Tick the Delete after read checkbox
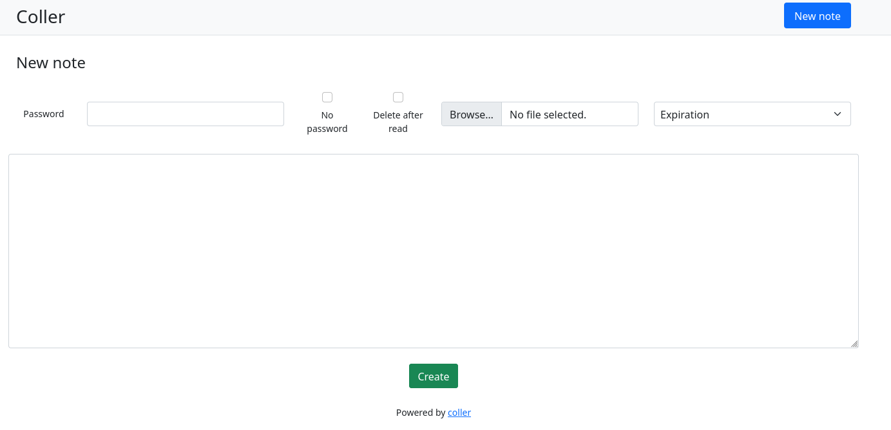Image resolution: width=891 pixels, height=430 pixels. pyautogui.click(x=398, y=97)
